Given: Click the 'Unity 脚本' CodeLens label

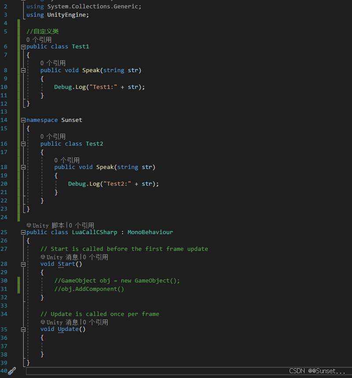Looking at the screenshot, I should (49, 225).
